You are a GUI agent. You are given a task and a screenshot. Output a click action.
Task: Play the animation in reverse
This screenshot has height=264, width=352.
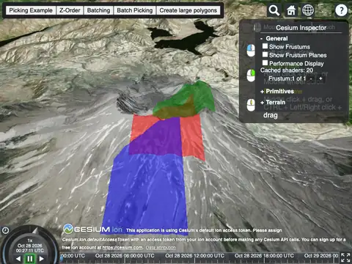tap(18, 258)
